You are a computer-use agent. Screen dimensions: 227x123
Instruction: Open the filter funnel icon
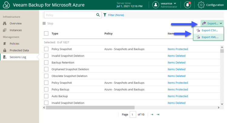[x=105, y=15]
